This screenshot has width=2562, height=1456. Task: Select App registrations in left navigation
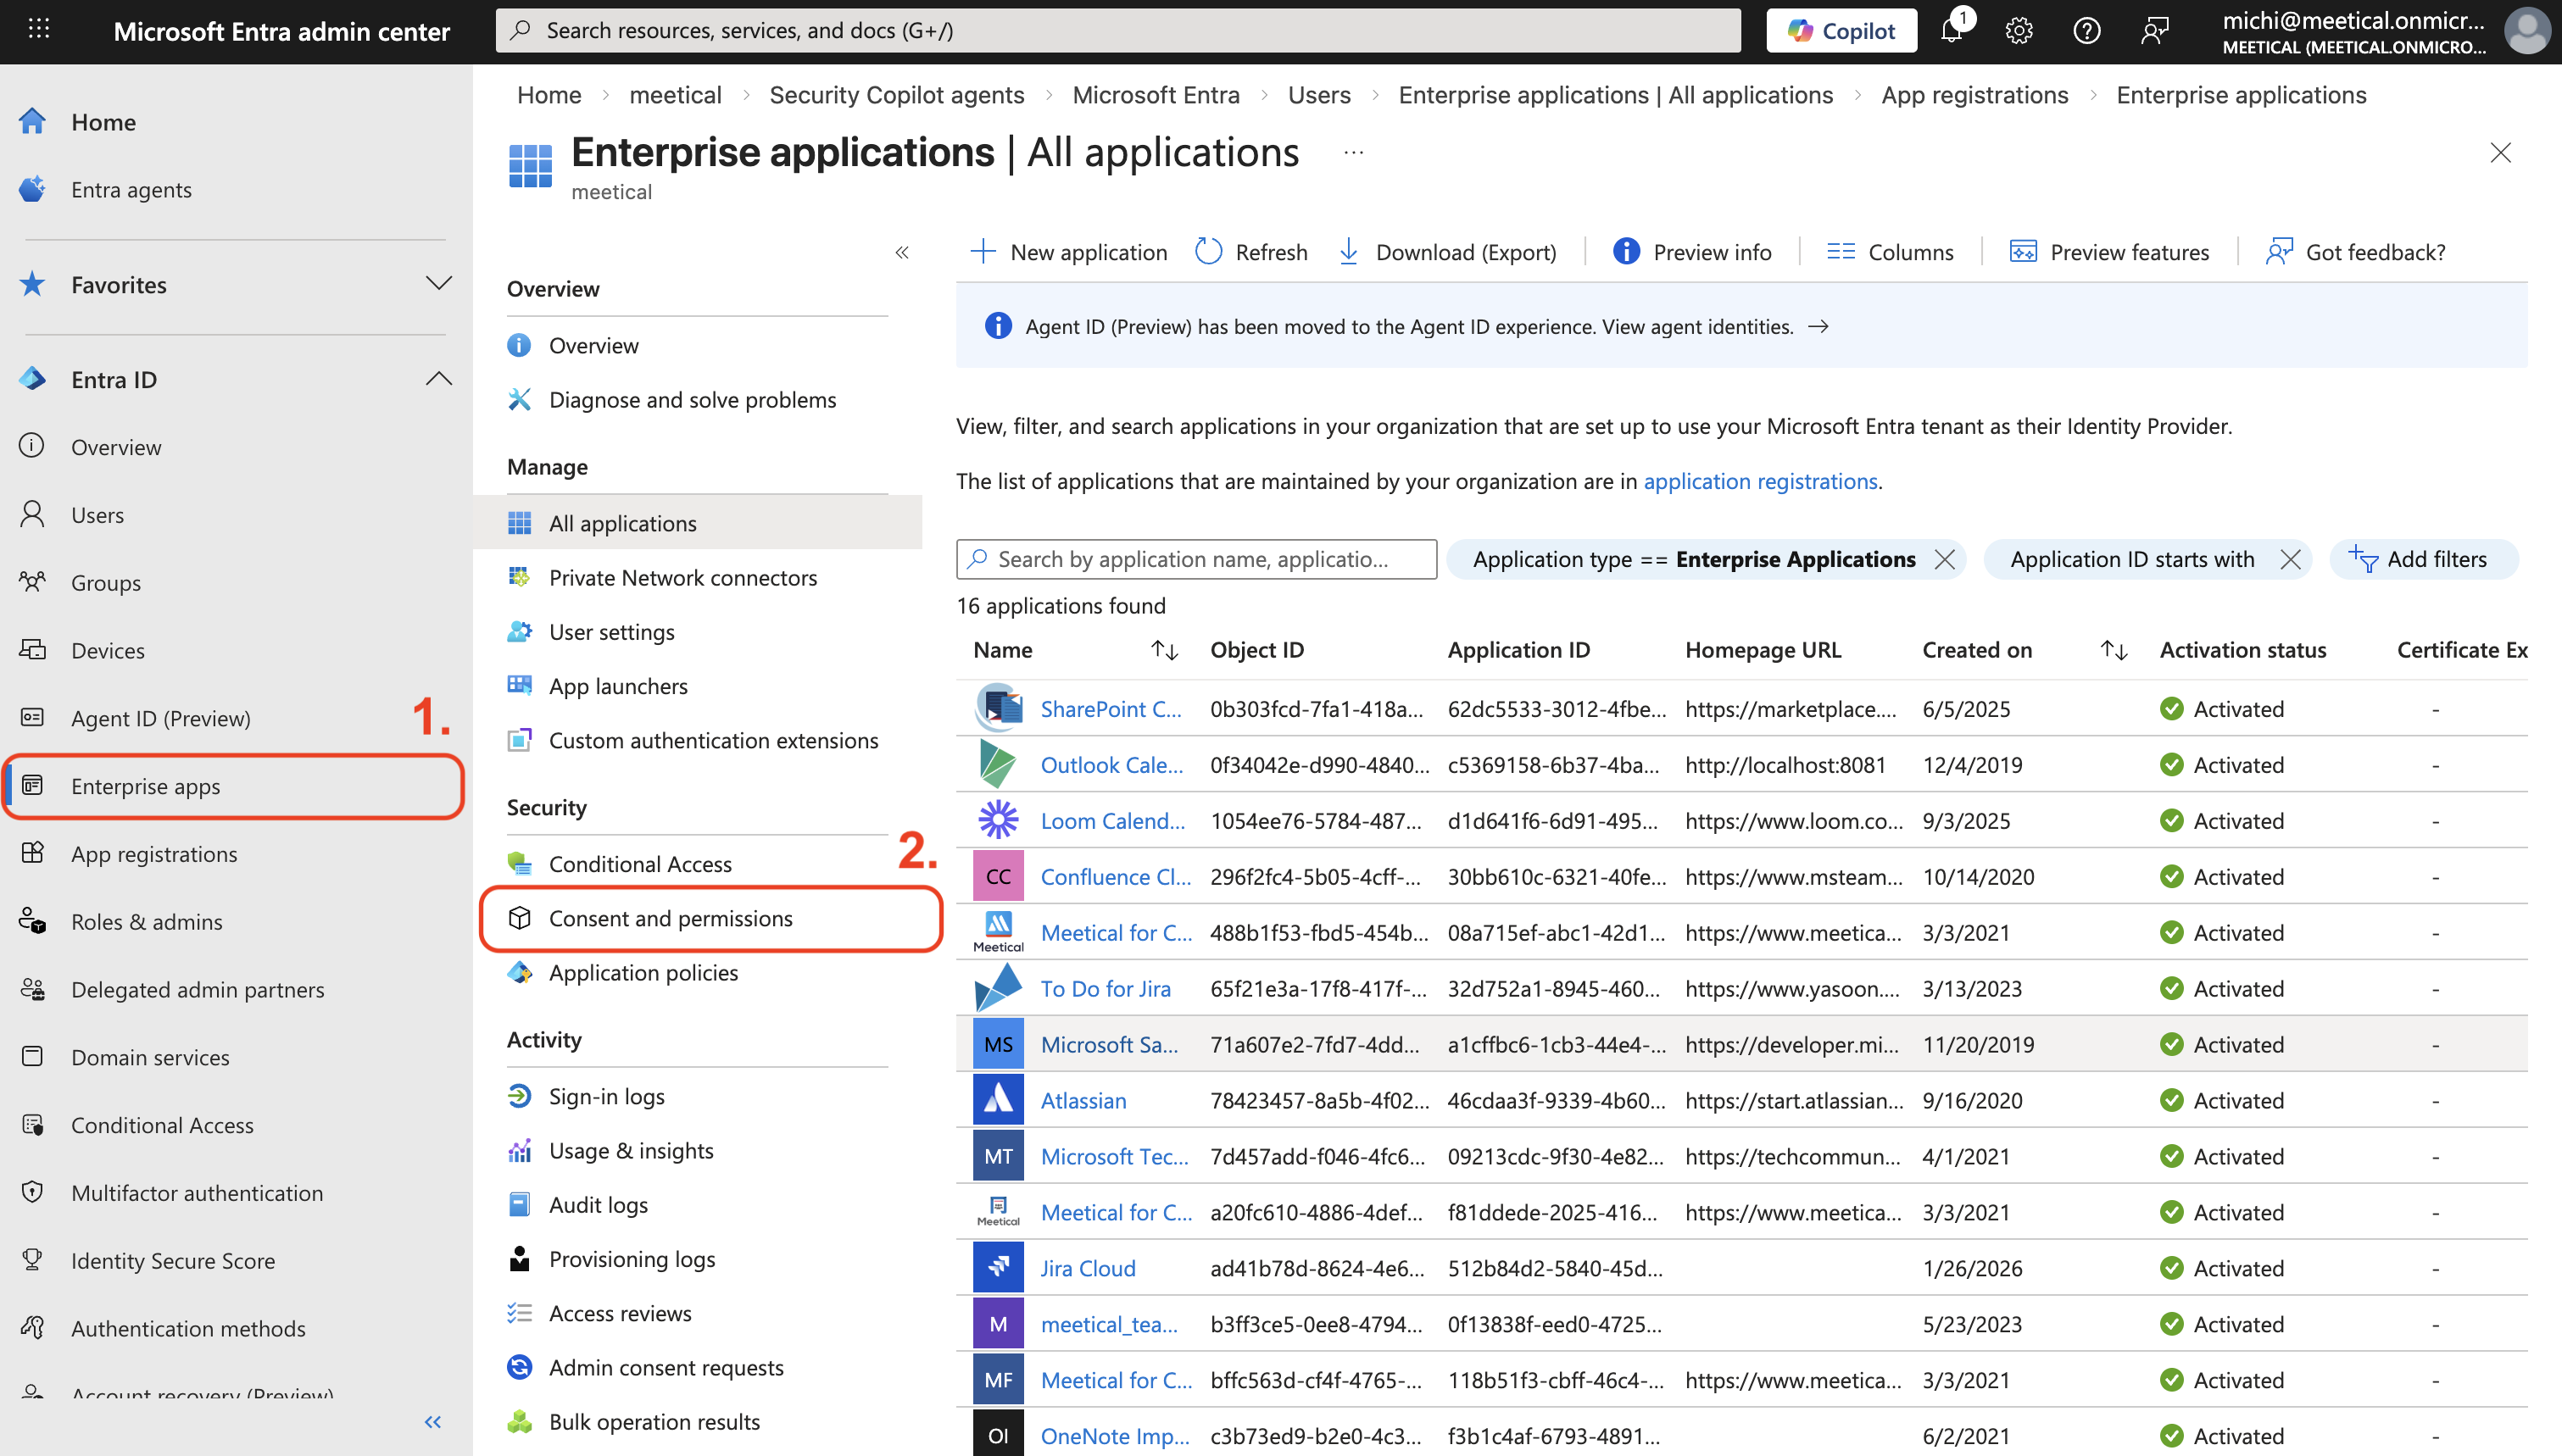click(x=154, y=854)
